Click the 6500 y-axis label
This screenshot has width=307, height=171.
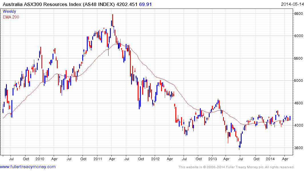tap(298, 13)
